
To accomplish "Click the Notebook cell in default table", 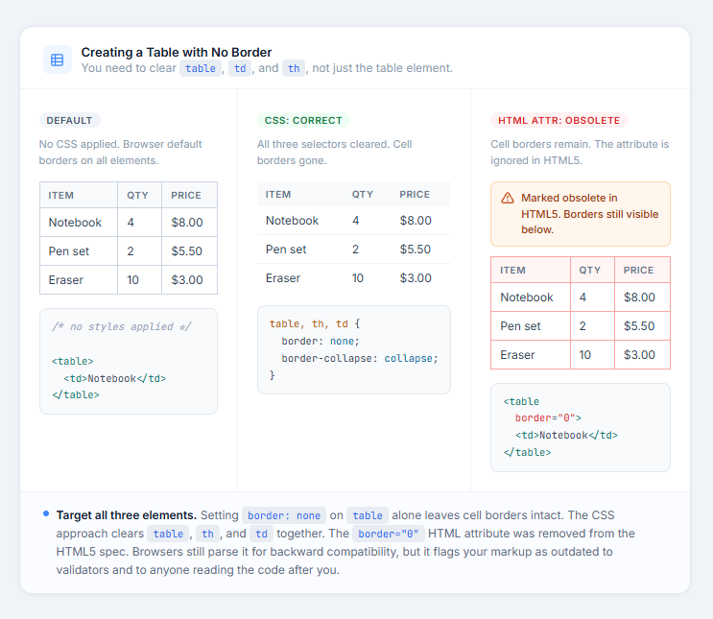I will tap(79, 223).
